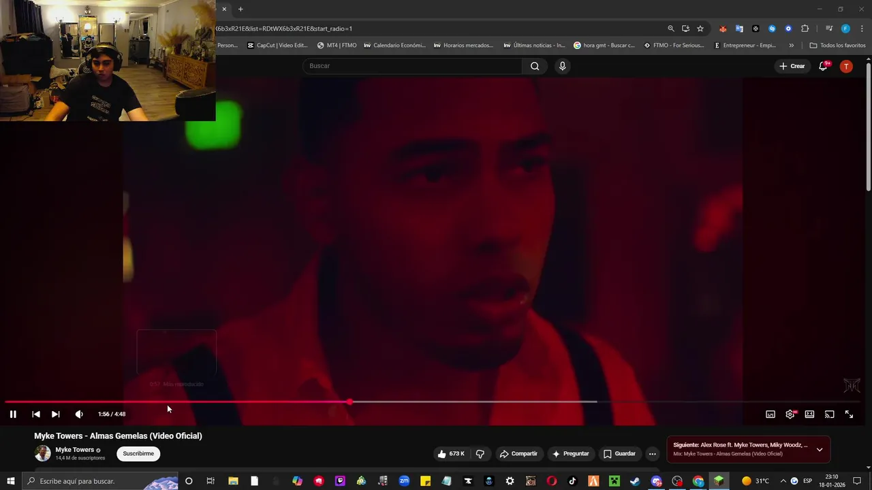
Task: Open MT4 | FTMO bookmark
Action: coord(337,46)
